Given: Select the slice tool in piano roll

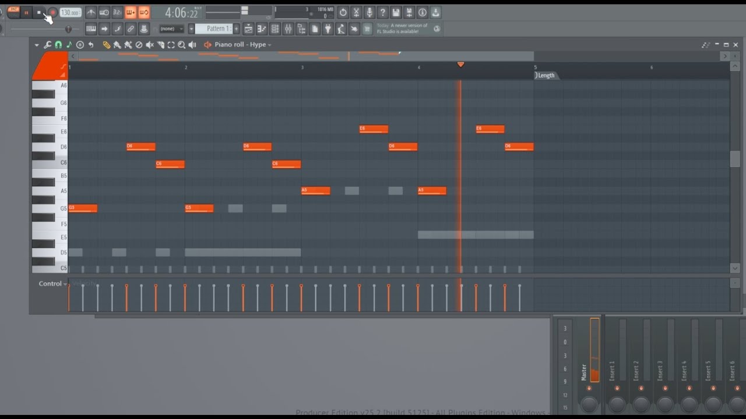Looking at the screenshot, I should [160, 45].
